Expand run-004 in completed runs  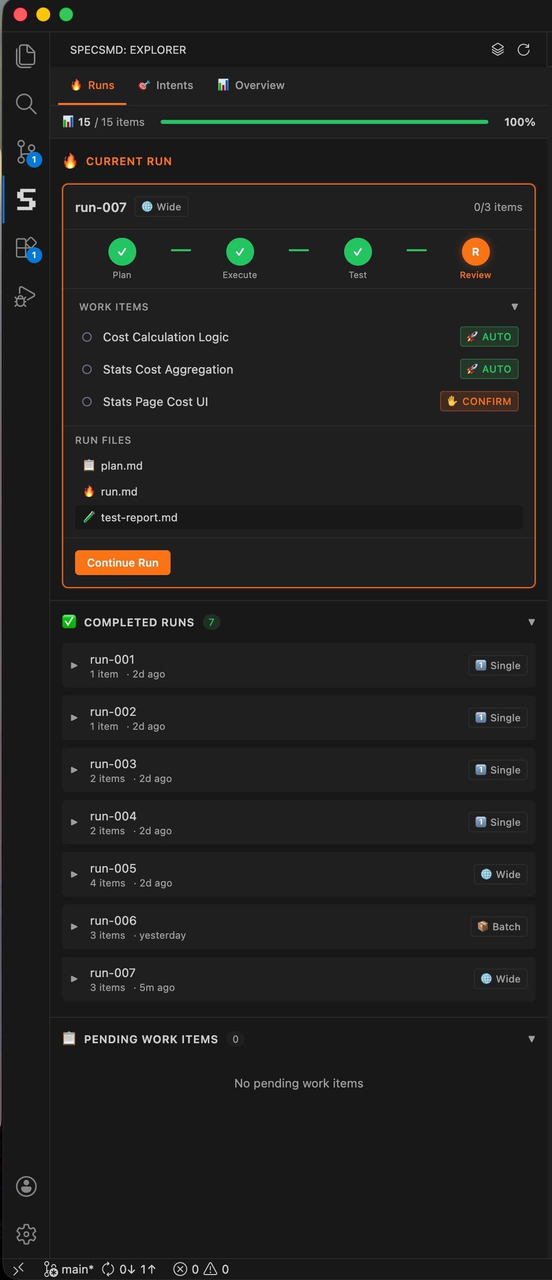click(74, 822)
